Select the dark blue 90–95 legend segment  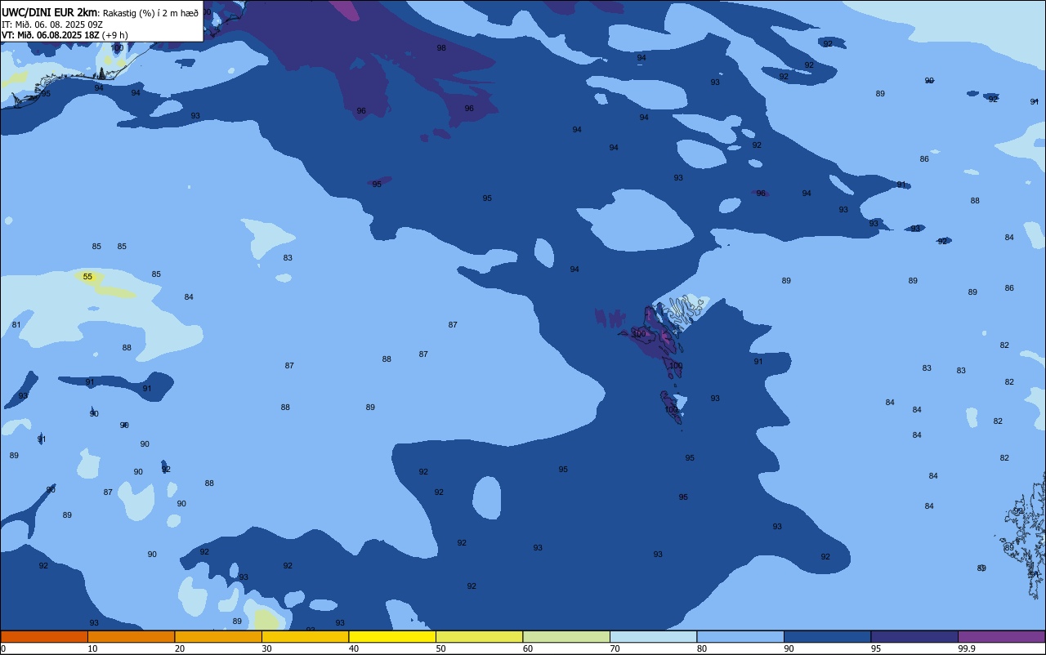point(827,636)
